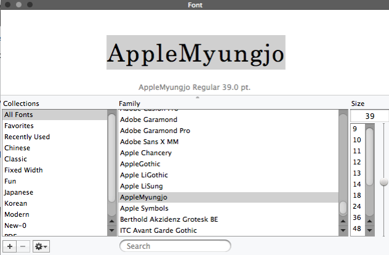Choose Berthold Akzidenz Grotesk BE family
Image resolution: width=389 pixels, height=255 pixels.
228,219
